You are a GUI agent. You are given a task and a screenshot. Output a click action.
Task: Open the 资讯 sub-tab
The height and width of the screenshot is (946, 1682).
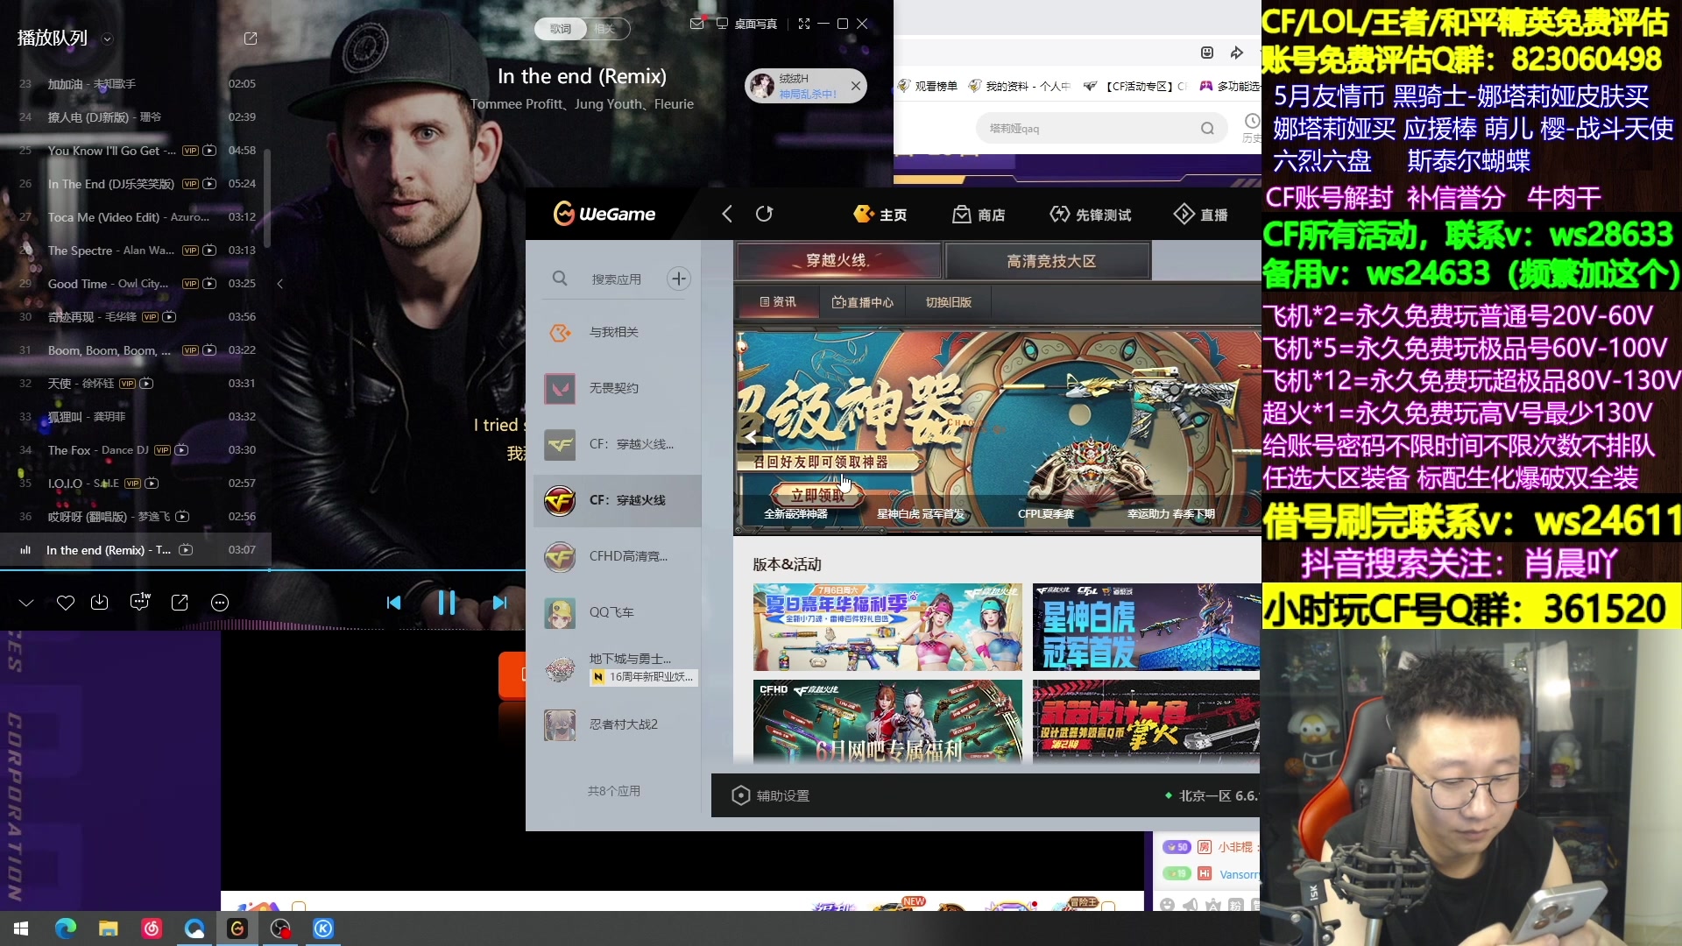[x=778, y=302]
